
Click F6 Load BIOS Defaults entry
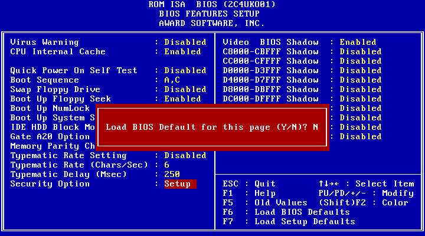(286, 212)
